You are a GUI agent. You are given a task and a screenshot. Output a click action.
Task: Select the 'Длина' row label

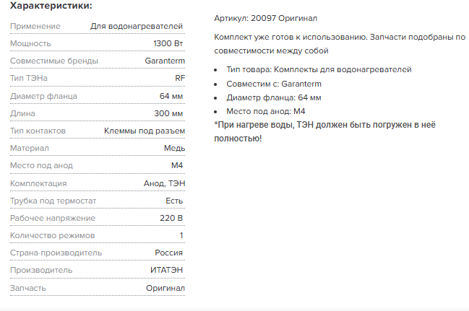(x=22, y=113)
